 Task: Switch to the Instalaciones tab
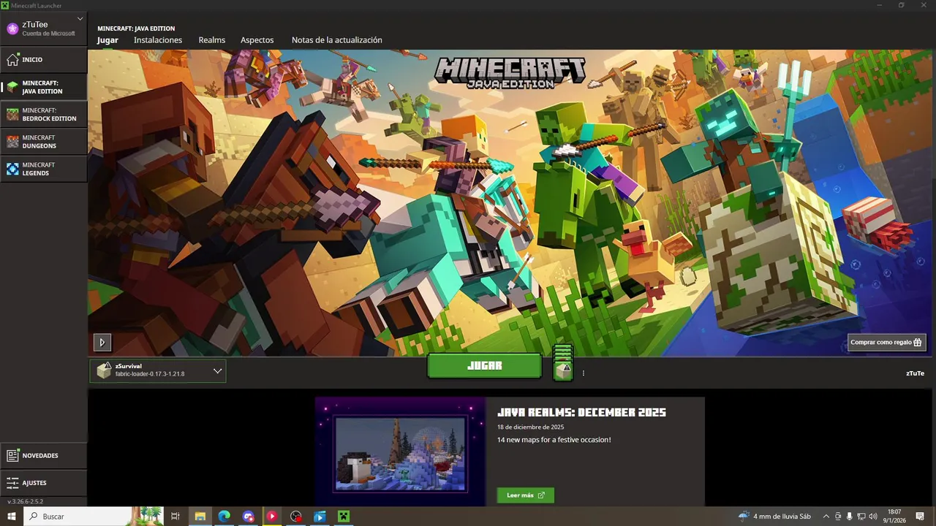coord(158,40)
